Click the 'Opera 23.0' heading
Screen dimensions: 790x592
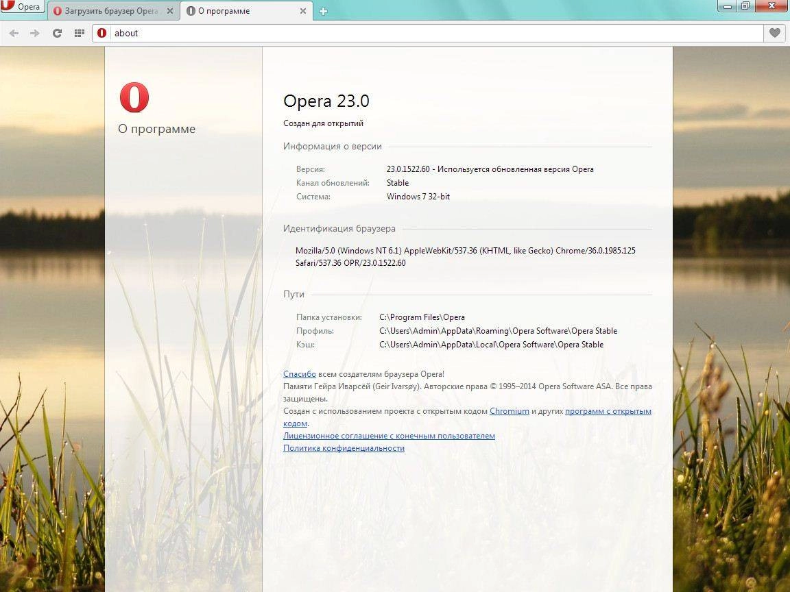tap(326, 101)
